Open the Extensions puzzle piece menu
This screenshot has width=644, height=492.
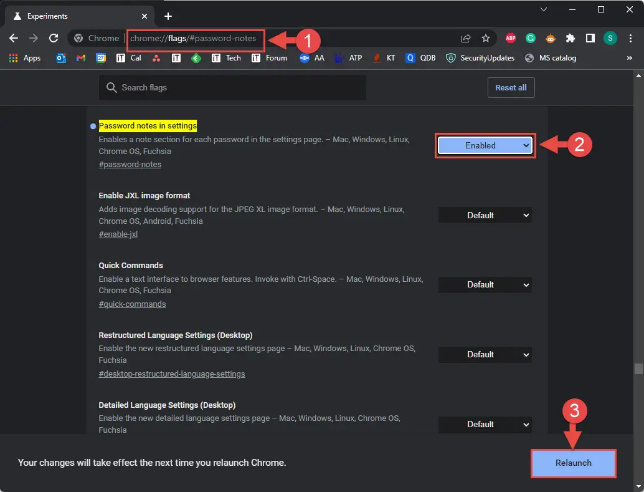click(571, 38)
